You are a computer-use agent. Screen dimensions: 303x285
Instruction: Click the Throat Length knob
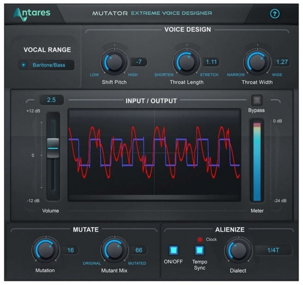(x=187, y=62)
